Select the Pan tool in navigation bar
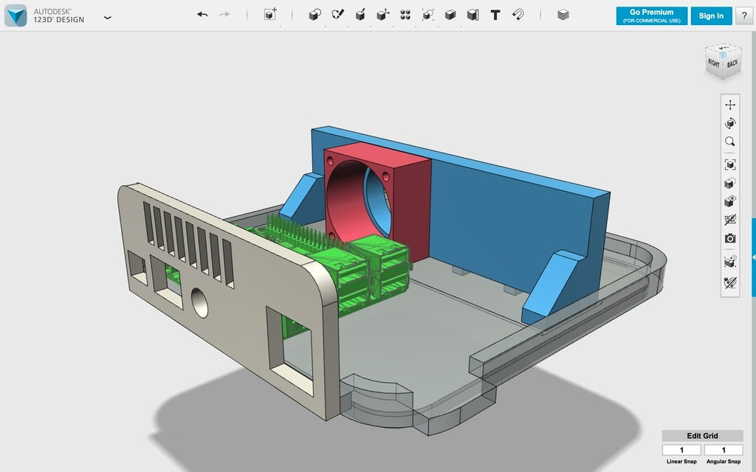 pos(730,105)
